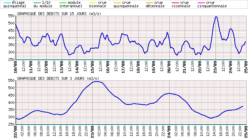The height and width of the screenshot is (140, 248).
Task: Click 23/09 on the 3-day chart axis
Action: (x=92, y=132)
